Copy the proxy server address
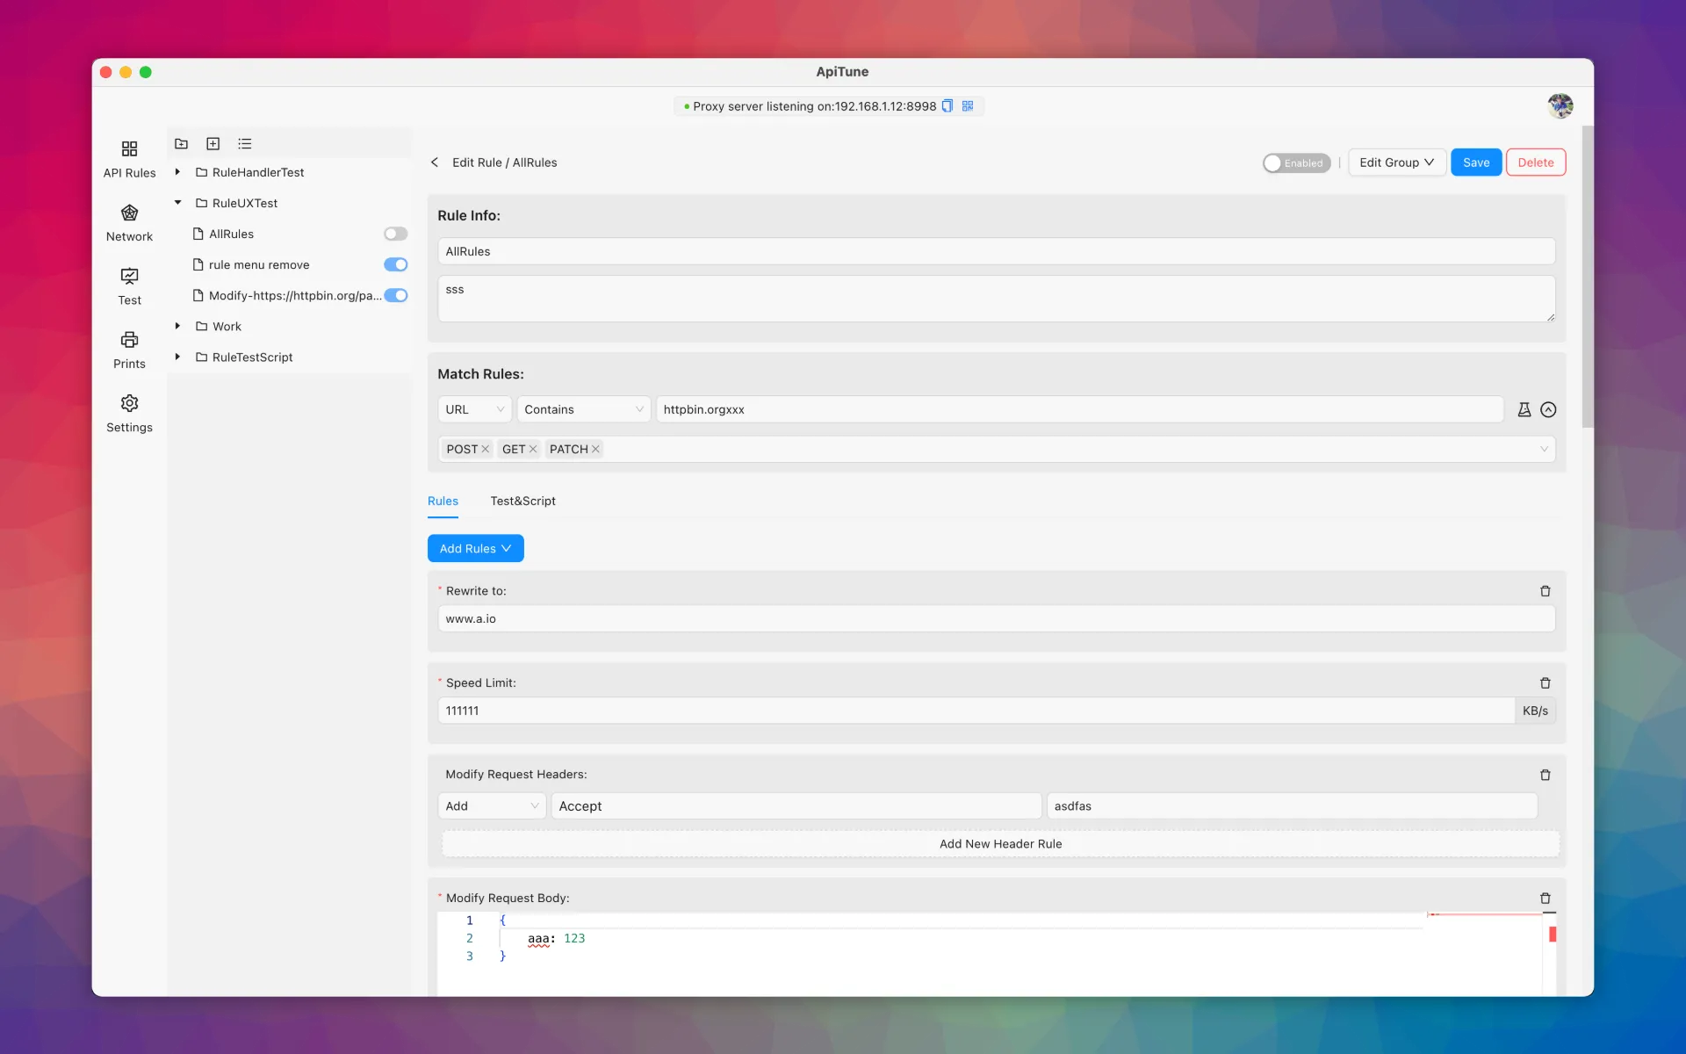1686x1054 pixels. click(x=947, y=106)
